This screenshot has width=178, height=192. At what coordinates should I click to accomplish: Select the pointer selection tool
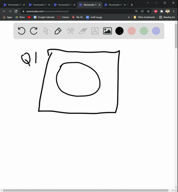[46, 31]
